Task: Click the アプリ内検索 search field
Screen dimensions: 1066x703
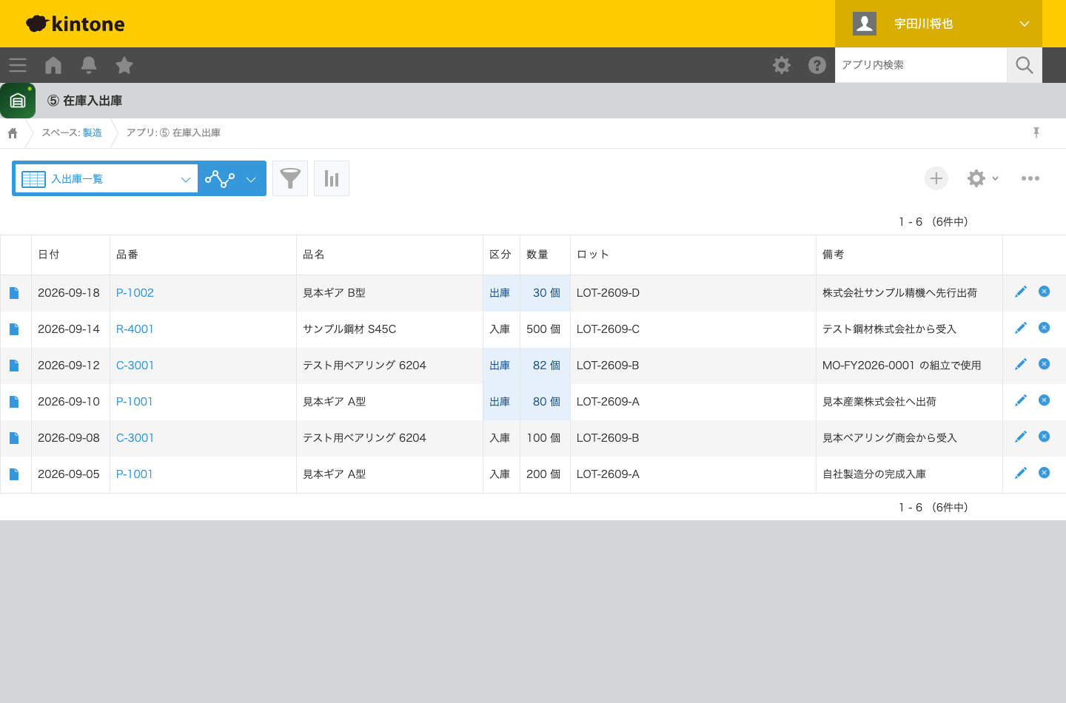Action: 921,65
